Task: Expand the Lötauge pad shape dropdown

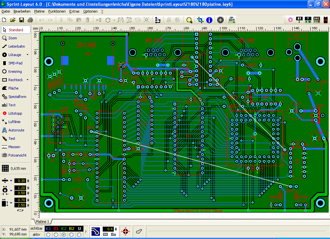Action: point(27,55)
